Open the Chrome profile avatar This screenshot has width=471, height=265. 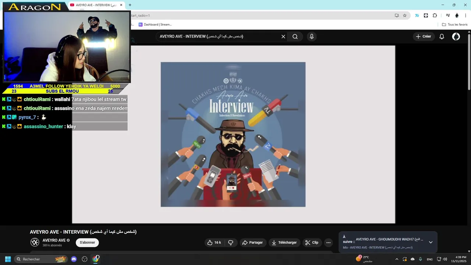click(x=457, y=15)
